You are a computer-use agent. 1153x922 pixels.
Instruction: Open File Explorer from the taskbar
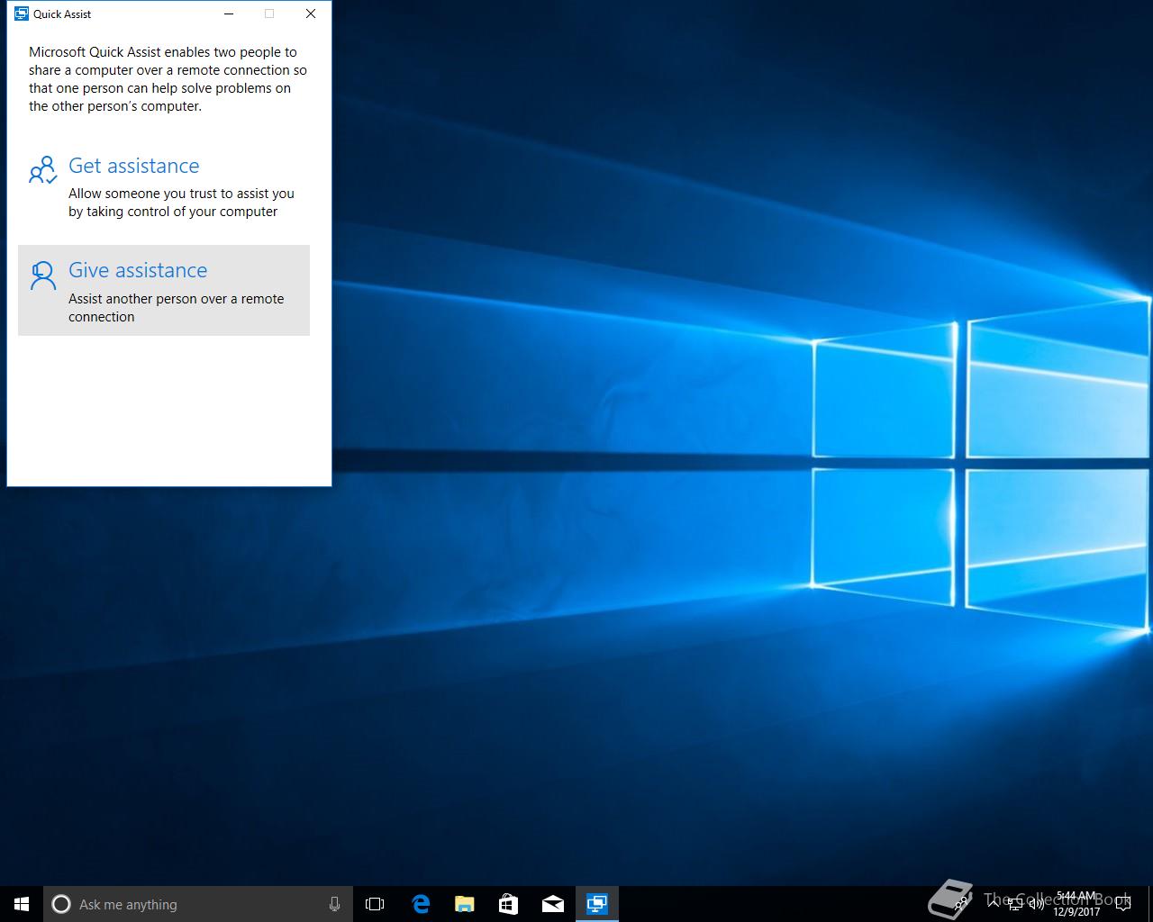(x=464, y=904)
